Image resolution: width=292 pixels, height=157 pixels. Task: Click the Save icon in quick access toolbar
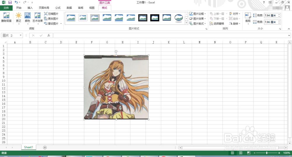[10, 2]
